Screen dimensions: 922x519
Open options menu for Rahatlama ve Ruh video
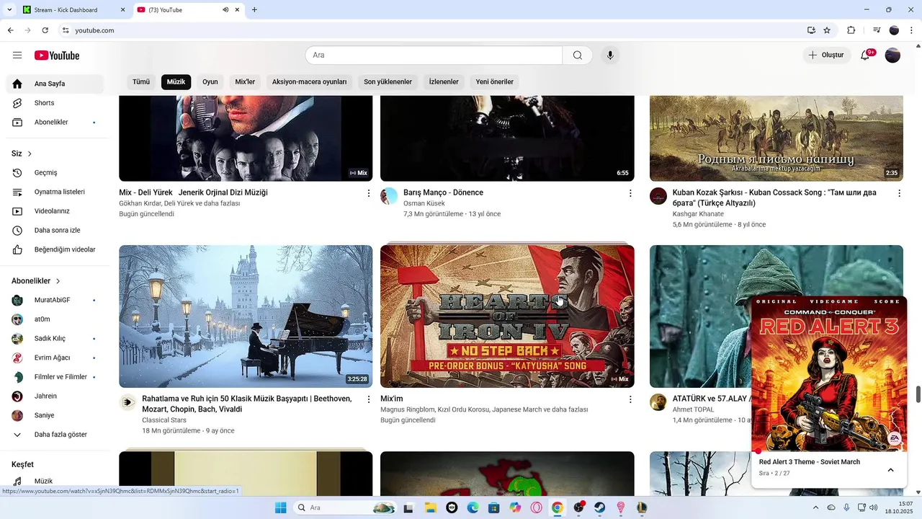(369, 399)
